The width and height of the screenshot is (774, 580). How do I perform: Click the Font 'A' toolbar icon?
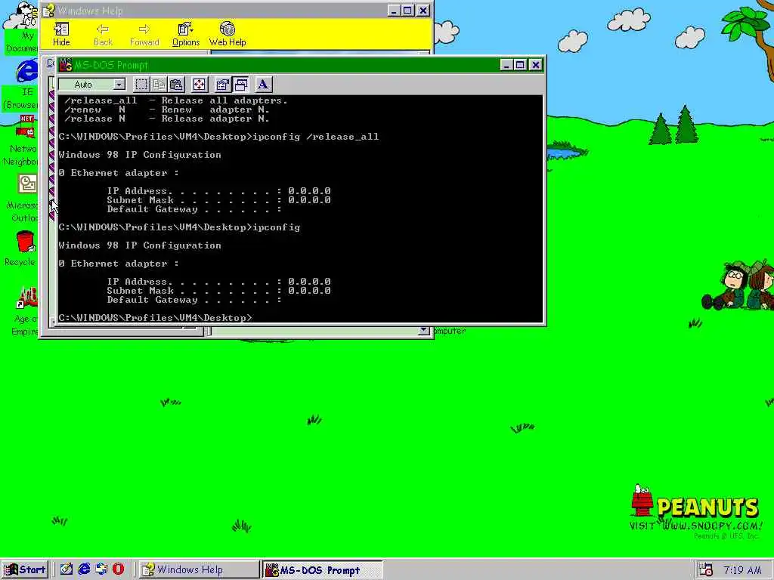(263, 85)
